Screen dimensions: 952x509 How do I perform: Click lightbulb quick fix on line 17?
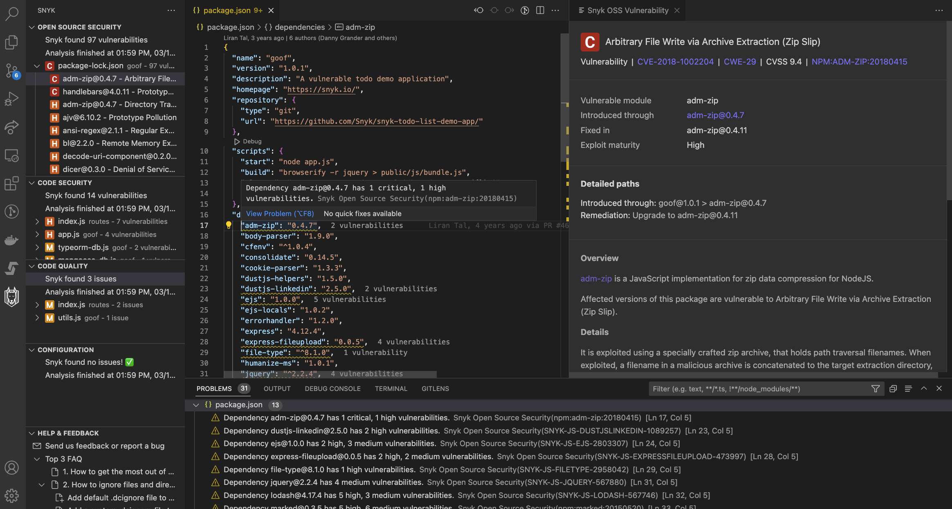pyautogui.click(x=229, y=225)
